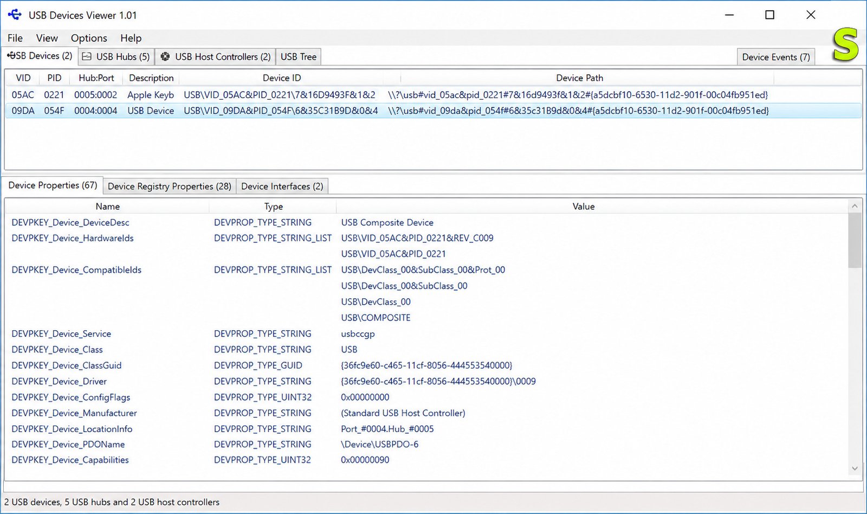This screenshot has width=867, height=514.
Task: Minimize the USB Devices Viewer window
Action: (729, 15)
